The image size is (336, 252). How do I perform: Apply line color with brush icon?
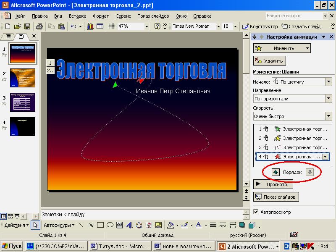pos(185,225)
